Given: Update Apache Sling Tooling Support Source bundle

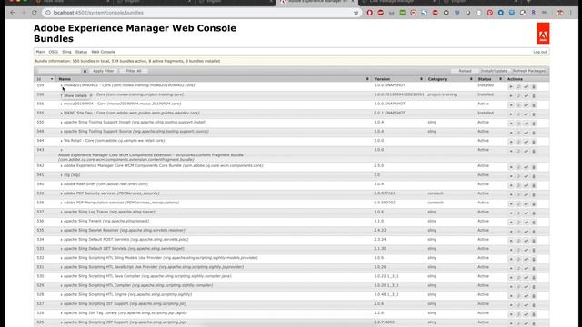Looking at the screenshot, I should coord(526,133).
